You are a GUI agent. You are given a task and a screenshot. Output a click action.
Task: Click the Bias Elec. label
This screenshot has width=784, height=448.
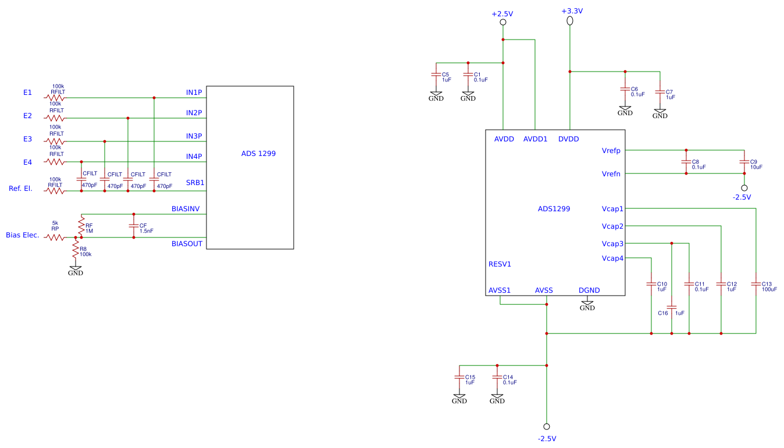coord(23,235)
